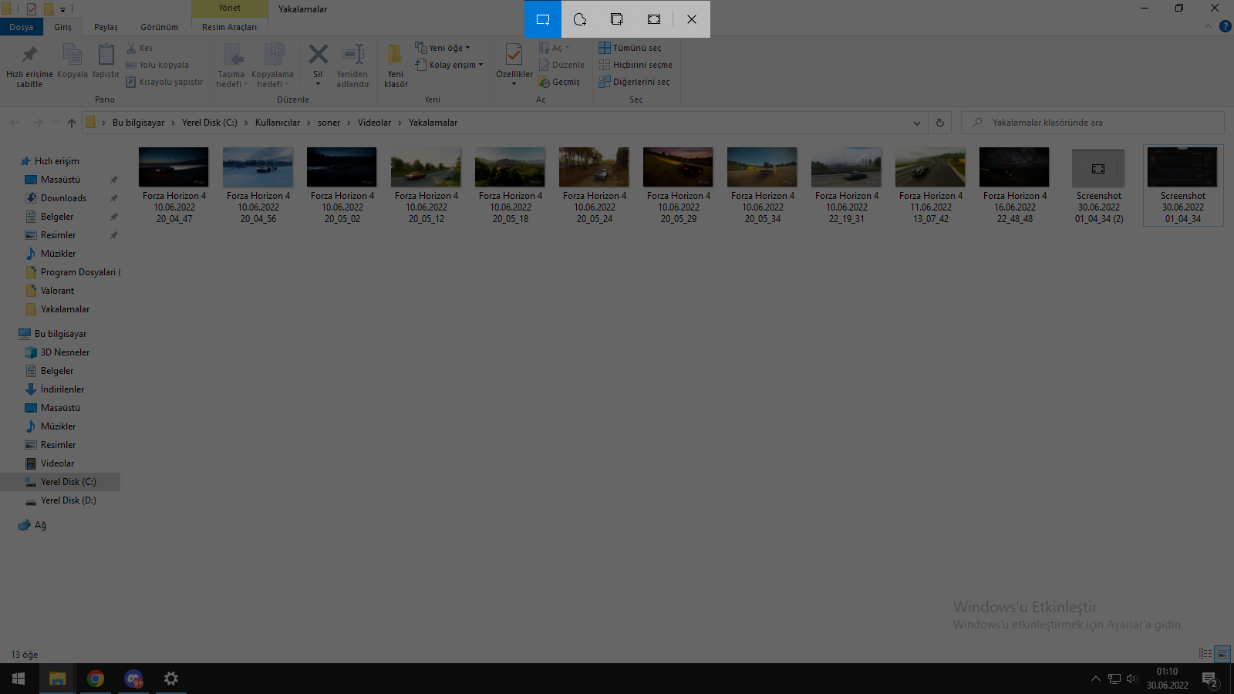
Task: Click Diğerlerini seç invert selection
Action: [634, 82]
